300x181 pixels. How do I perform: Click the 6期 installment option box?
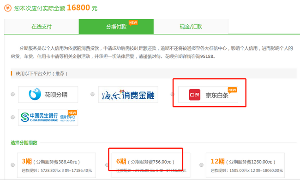click(x=151, y=165)
